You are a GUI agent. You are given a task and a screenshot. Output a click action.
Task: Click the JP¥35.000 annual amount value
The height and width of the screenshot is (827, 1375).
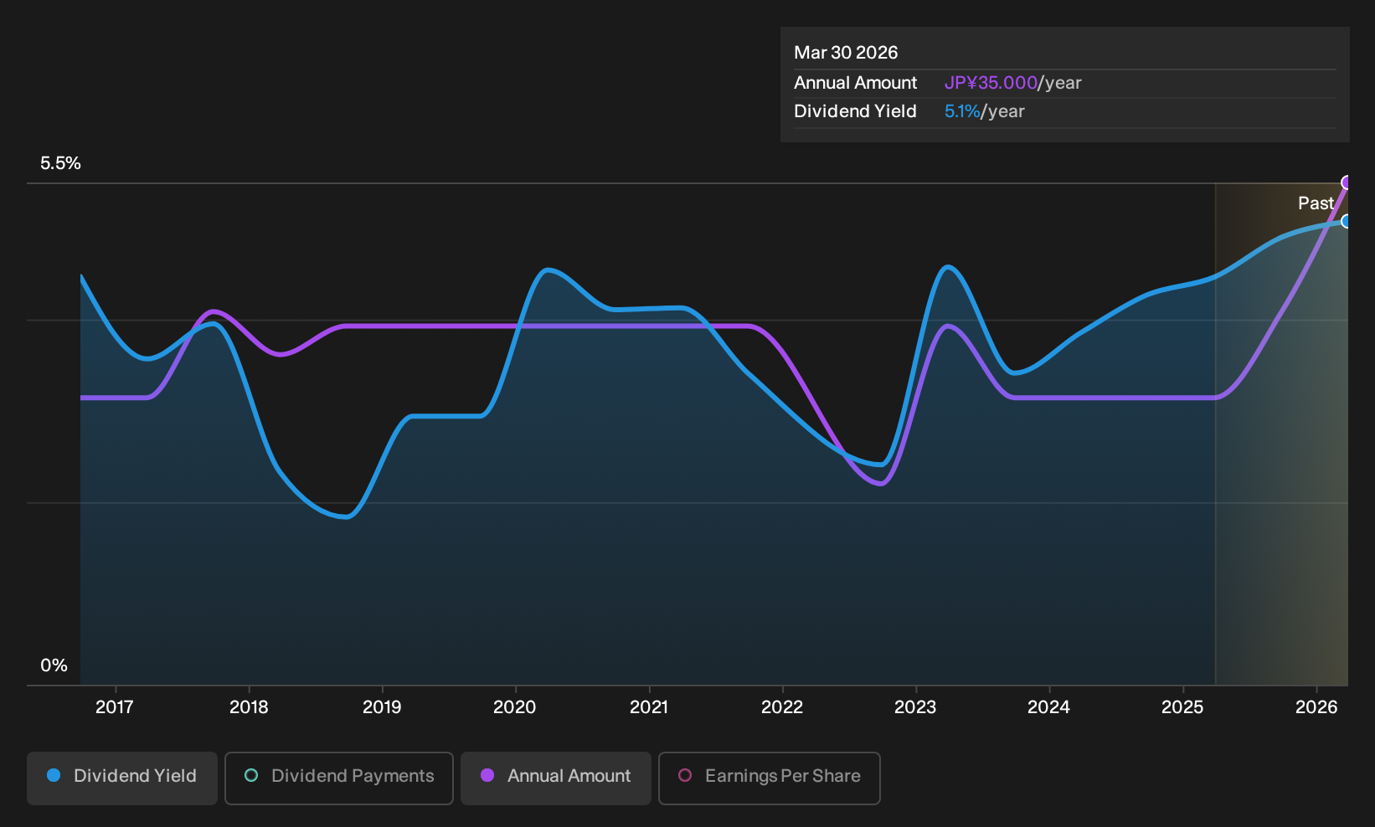tap(991, 83)
